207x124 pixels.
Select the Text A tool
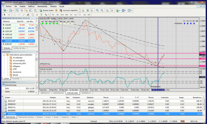tap(37, 15)
